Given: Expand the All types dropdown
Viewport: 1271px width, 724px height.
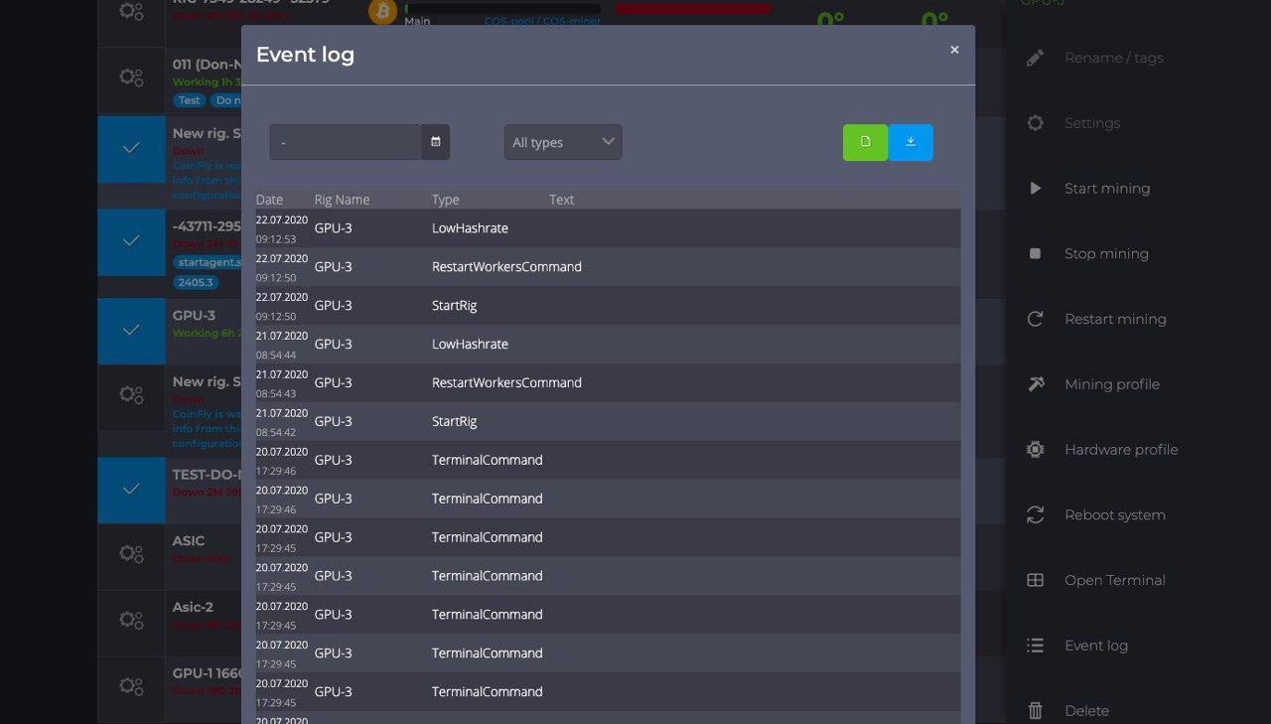Looking at the screenshot, I should [563, 142].
